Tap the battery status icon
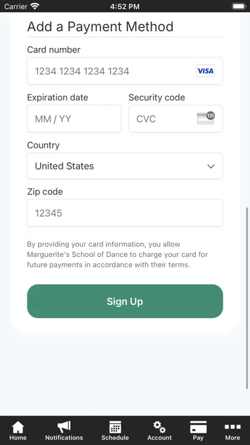Viewport: 250px width, 445px height. pyautogui.click(x=239, y=6)
